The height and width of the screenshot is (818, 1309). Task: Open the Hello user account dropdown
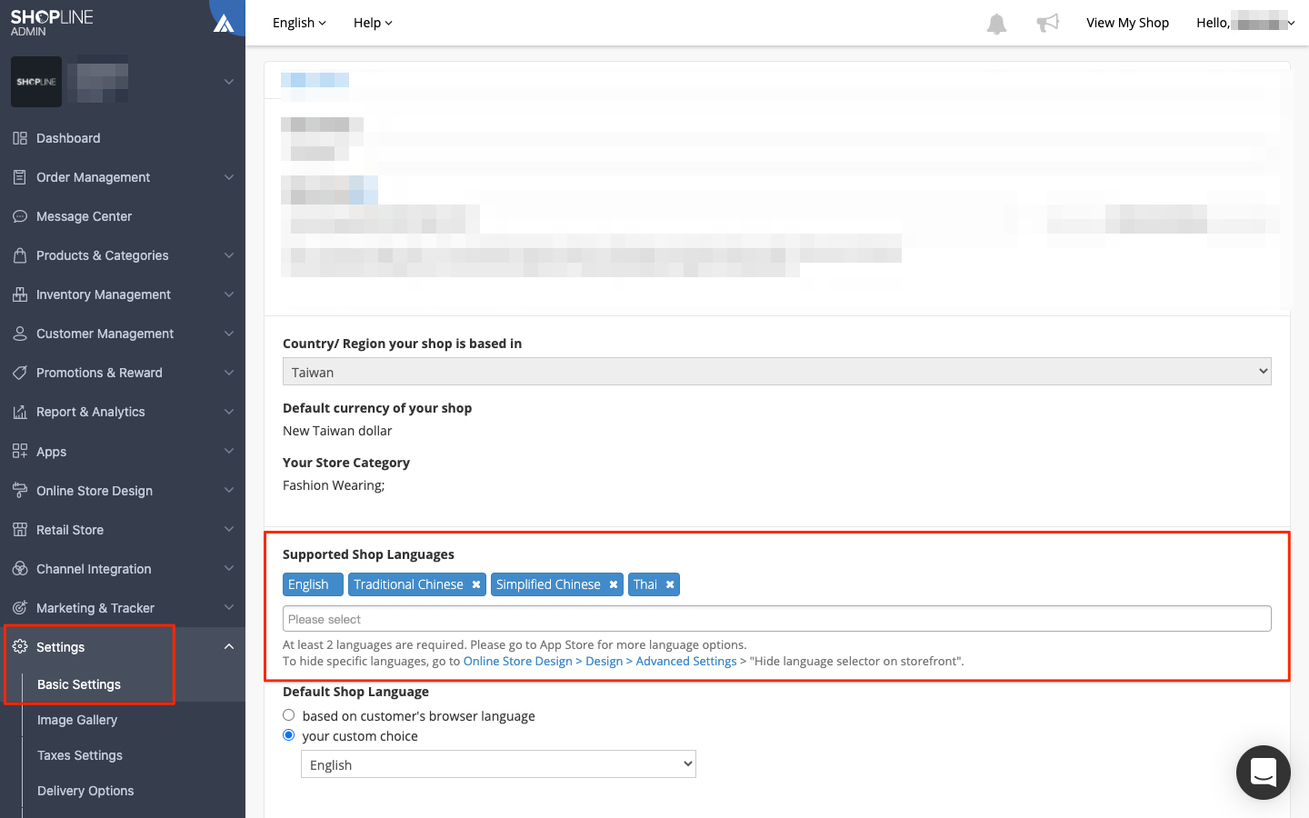tap(1245, 23)
